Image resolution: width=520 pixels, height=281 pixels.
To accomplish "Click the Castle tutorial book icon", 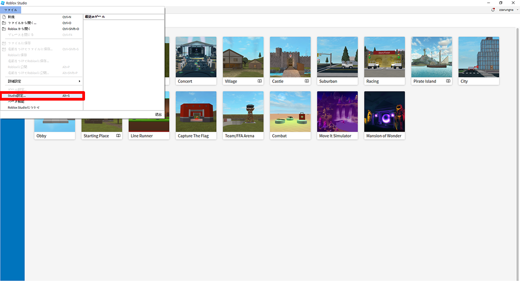I will pyautogui.click(x=307, y=81).
